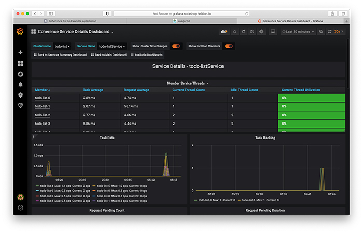Screen dimensions: 363x233
Task: Sort by Task Average column header
Action: [x=93, y=90]
